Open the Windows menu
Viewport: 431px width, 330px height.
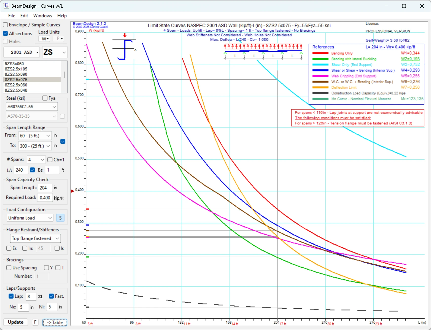(x=43, y=16)
